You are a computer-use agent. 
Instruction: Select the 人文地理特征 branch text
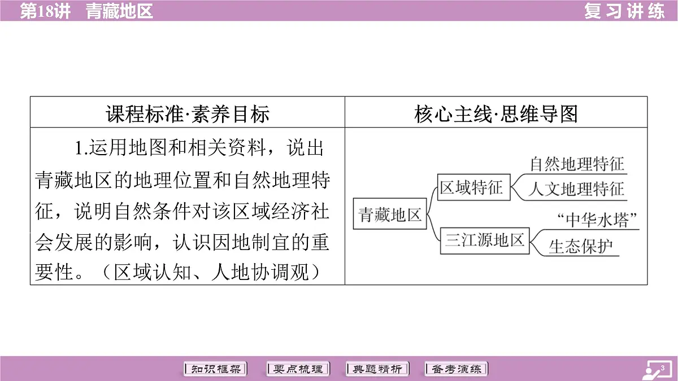[x=577, y=189]
